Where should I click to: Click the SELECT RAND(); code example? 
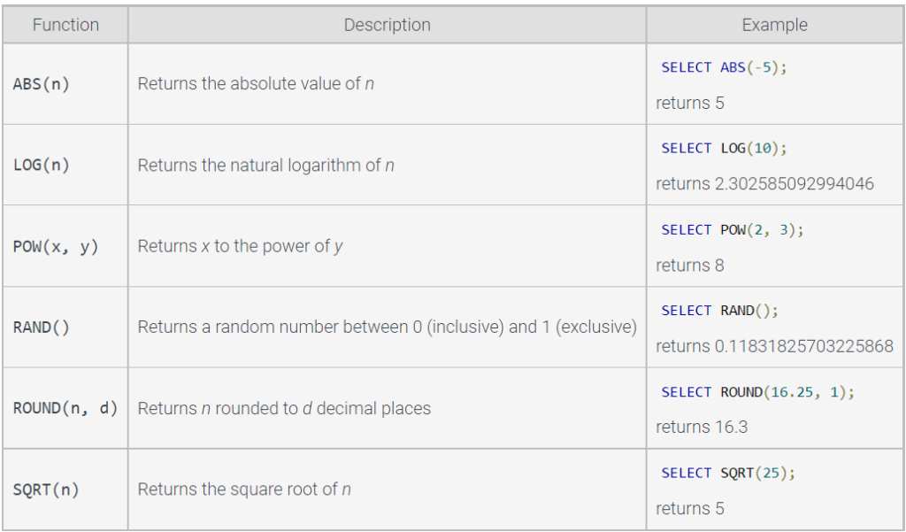(720, 311)
